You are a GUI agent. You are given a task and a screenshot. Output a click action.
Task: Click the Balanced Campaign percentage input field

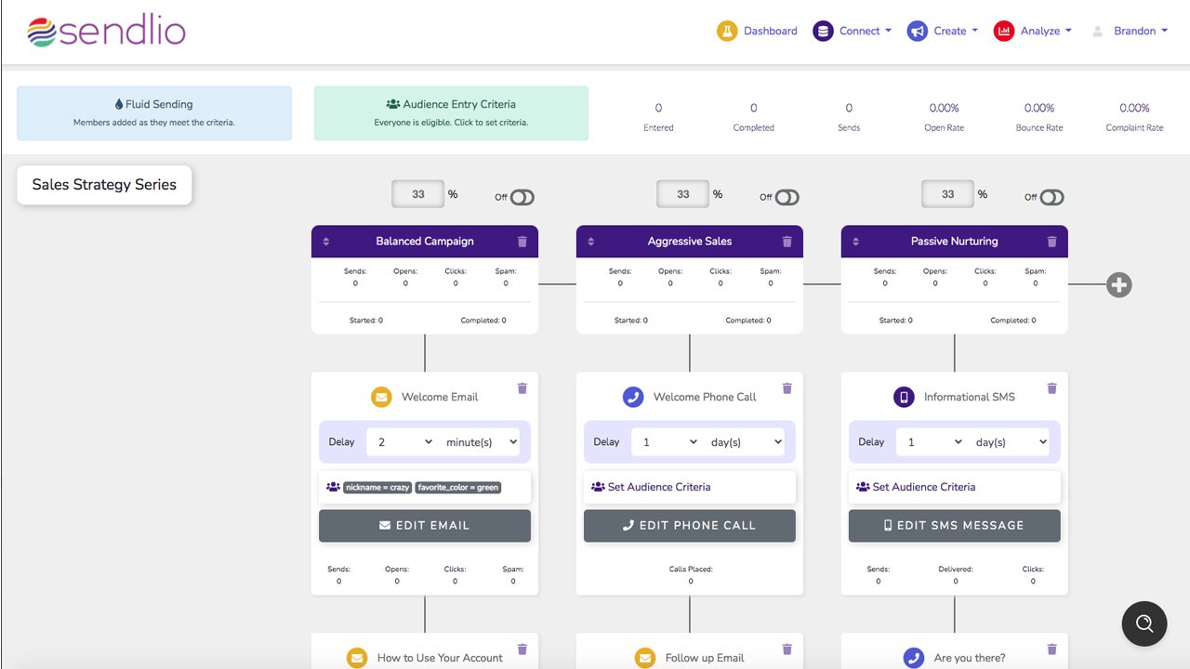[x=418, y=194]
